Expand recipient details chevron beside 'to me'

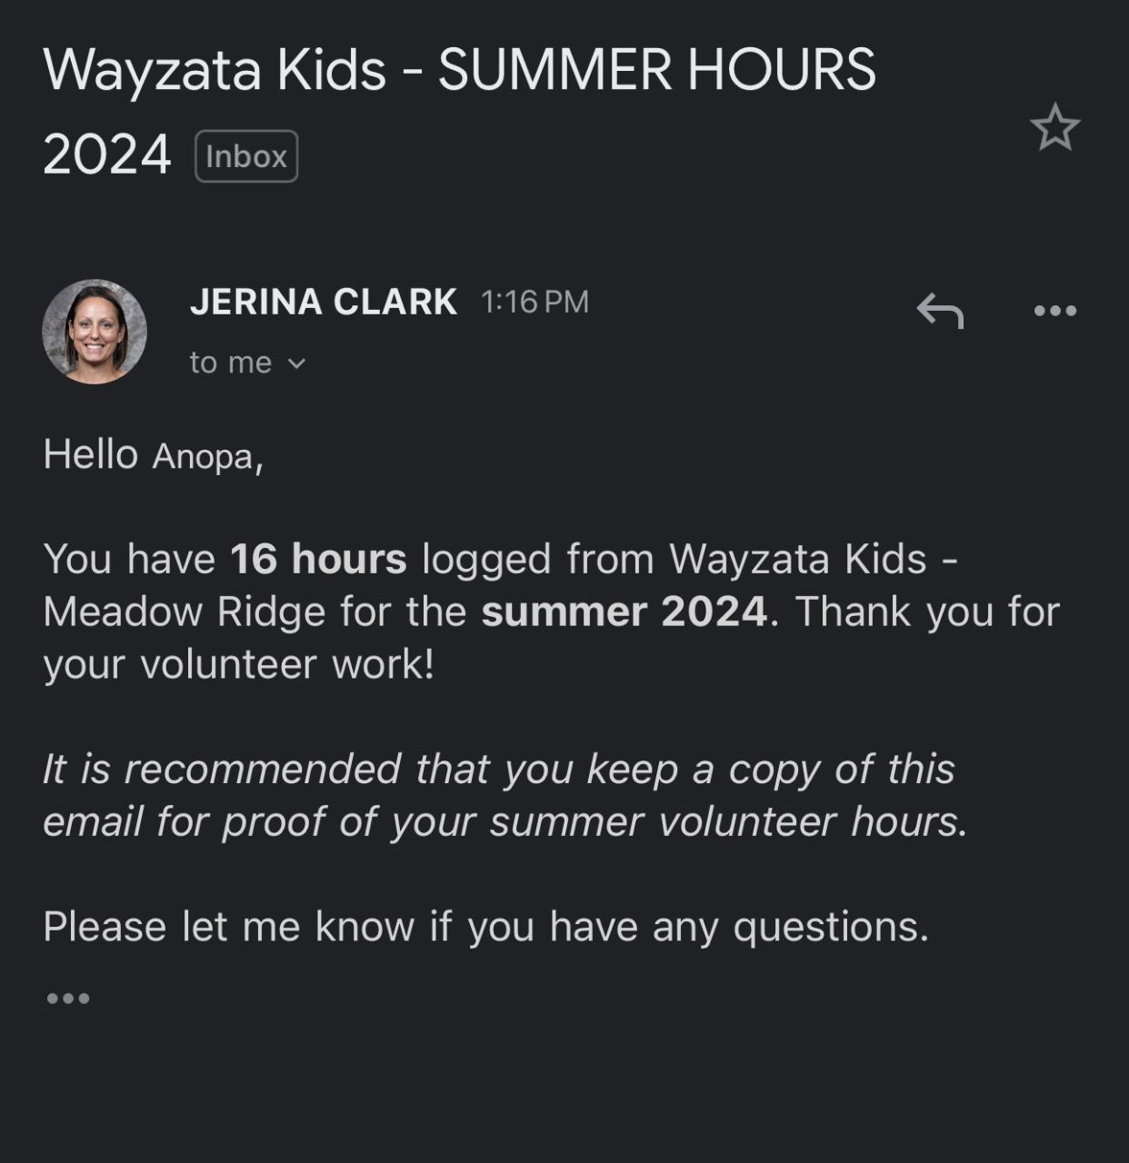click(296, 363)
